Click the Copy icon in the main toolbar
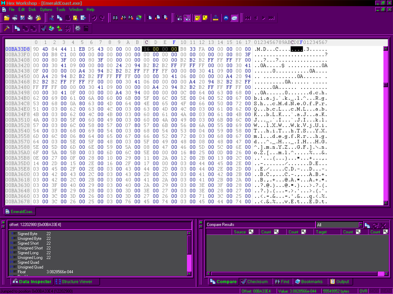The height and width of the screenshot is (294, 393). [x=59, y=18]
